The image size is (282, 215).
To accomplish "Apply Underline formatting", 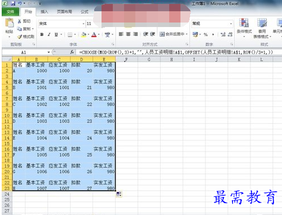I will tap(56, 34).
